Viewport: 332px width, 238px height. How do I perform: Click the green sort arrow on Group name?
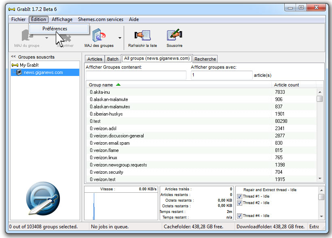point(118,84)
